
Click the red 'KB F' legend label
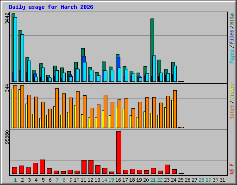(x=232, y=169)
